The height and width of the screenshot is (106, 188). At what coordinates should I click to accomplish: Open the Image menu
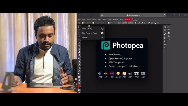tap(88, 19)
